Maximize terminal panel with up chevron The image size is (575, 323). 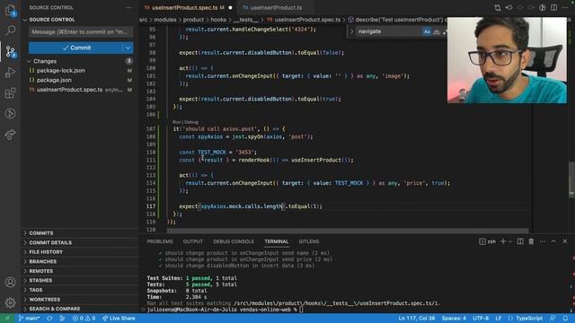(553, 241)
